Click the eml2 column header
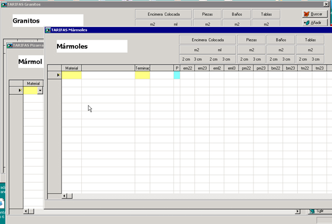Viewport: 332px width, 224px height. coord(217,68)
